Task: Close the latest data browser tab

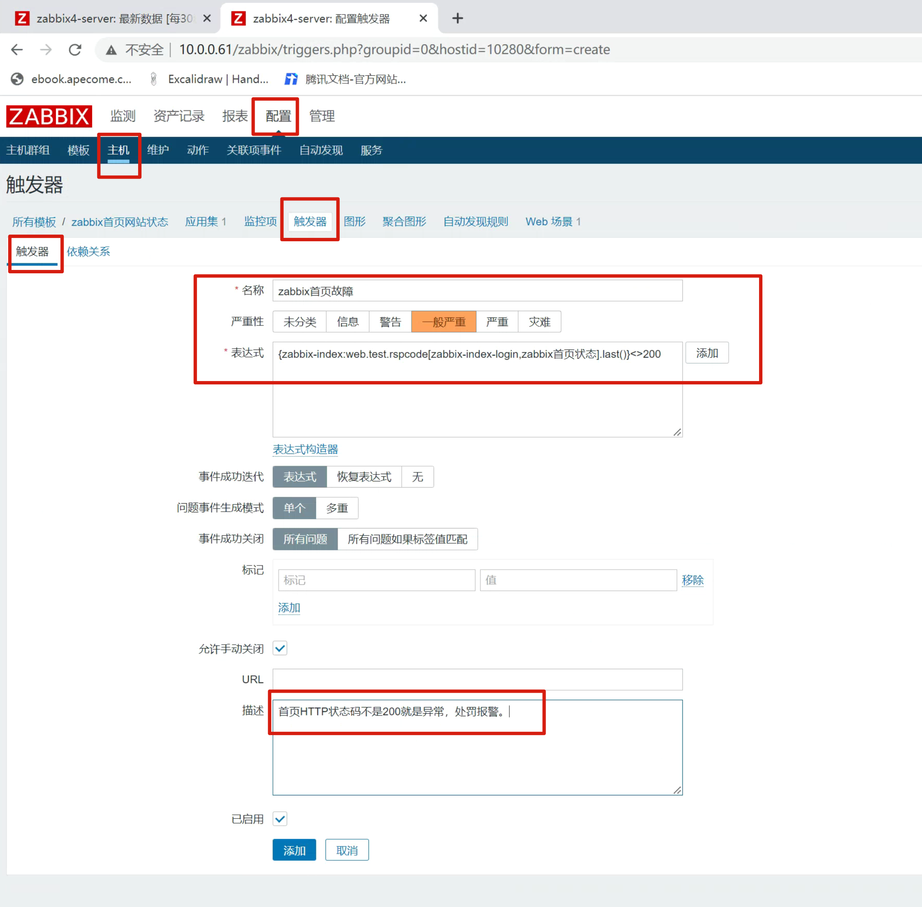Action: pos(207,19)
